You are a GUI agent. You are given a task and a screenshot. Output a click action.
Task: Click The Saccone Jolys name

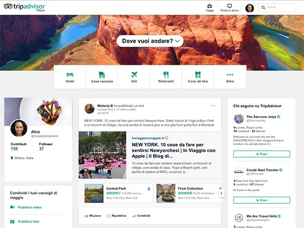261,117
